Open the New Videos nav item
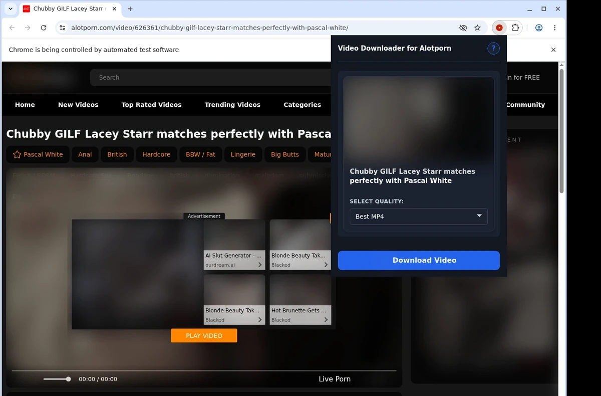The width and height of the screenshot is (601, 396). tap(78, 105)
